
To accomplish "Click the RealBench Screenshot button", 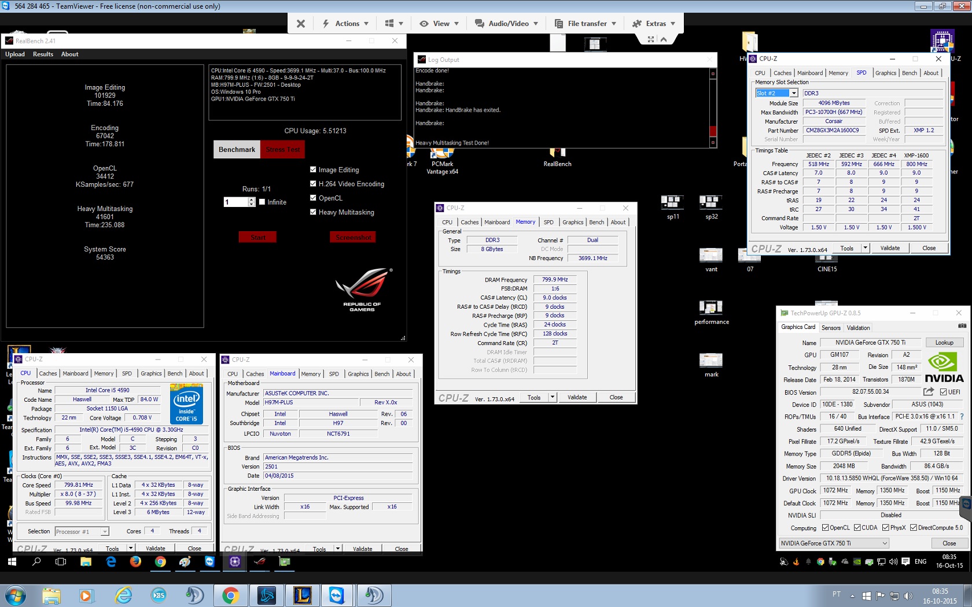I will (x=353, y=237).
